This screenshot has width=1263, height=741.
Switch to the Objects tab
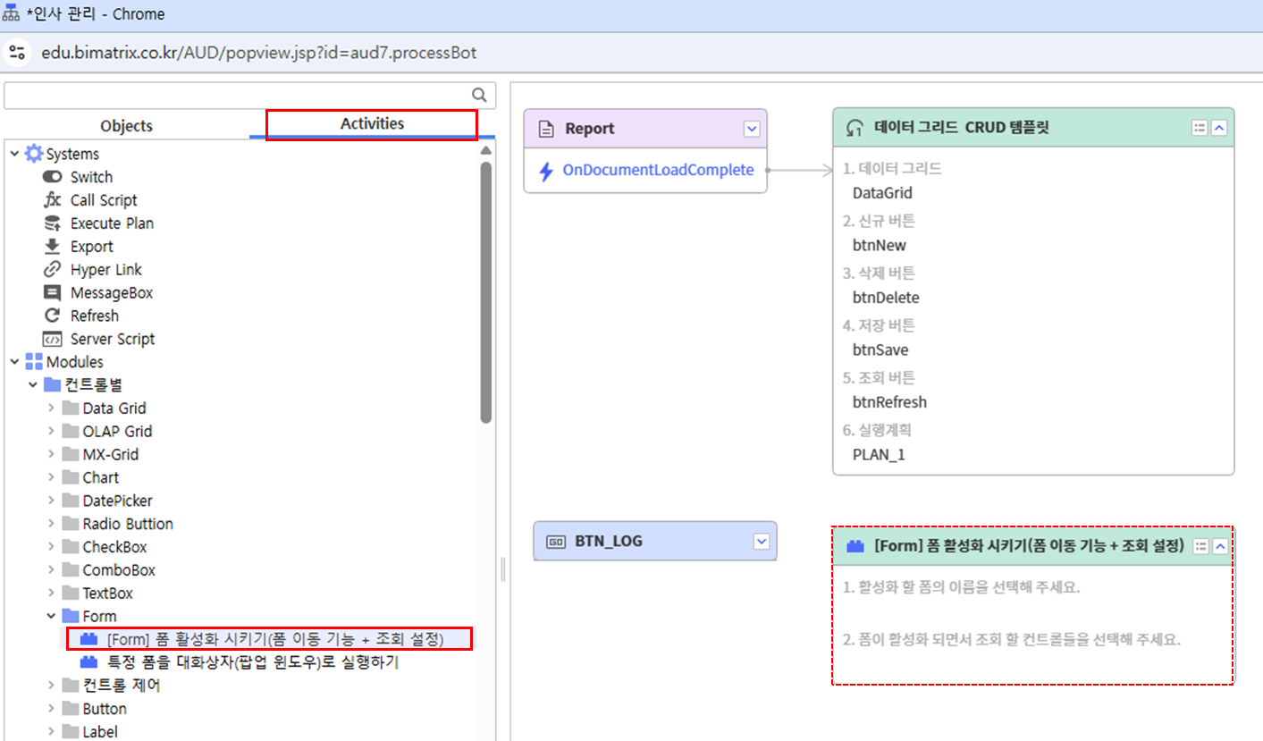point(126,126)
